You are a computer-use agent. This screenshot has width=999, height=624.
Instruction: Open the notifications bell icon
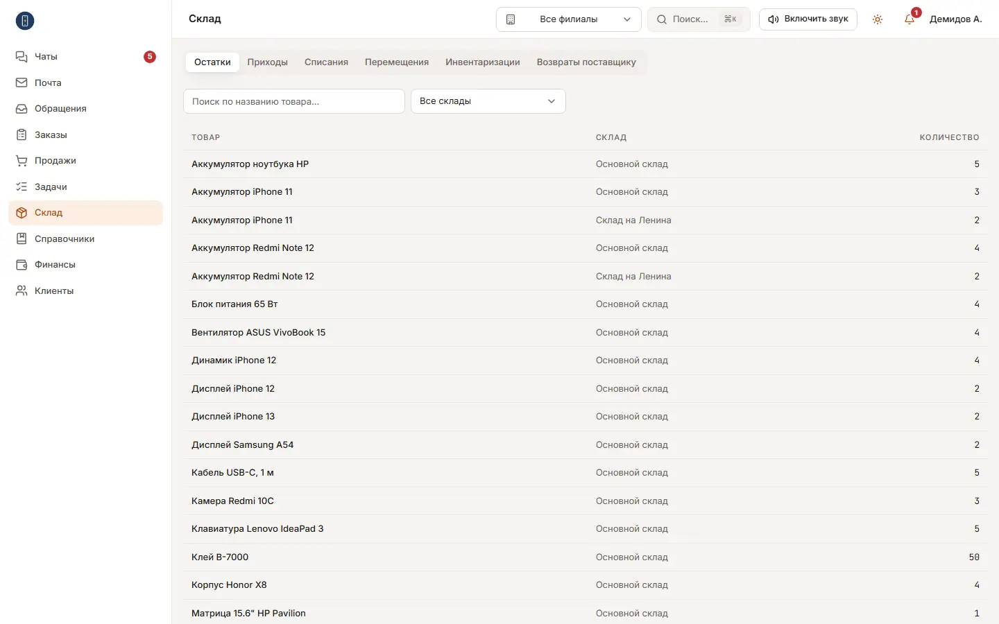point(910,19)
